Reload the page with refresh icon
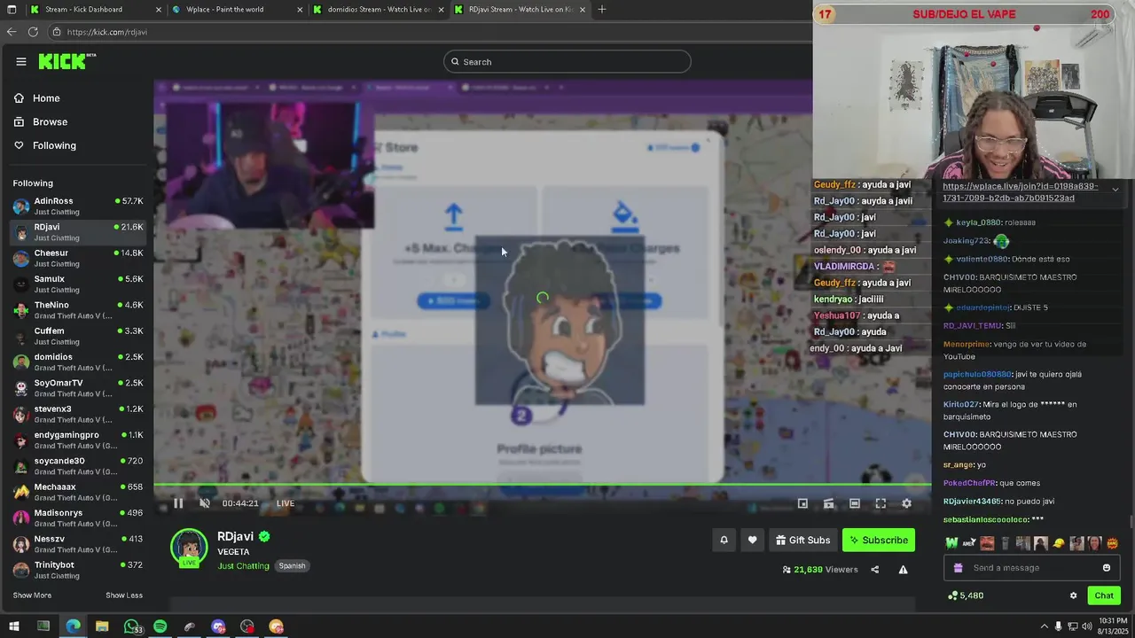This screenshot has width=1135, height=638. (33, 32)
